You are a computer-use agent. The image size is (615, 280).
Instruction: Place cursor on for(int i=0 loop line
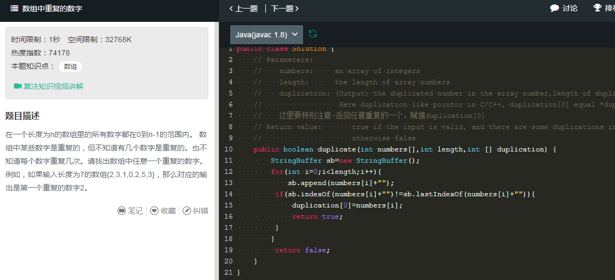tap(326, 172)
